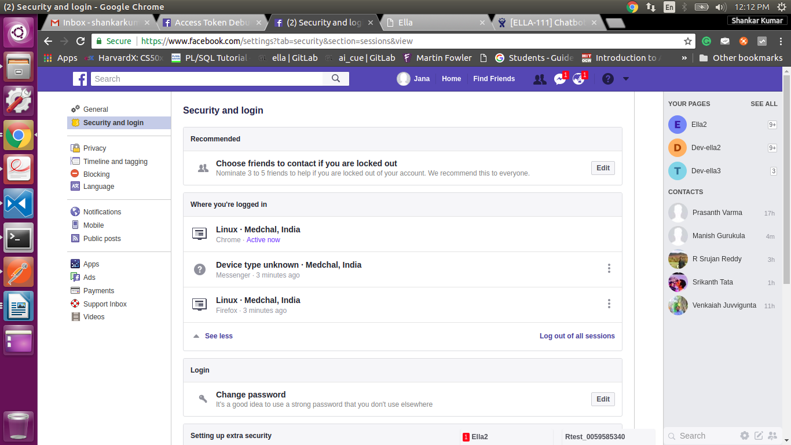Open Notifications settings
Viewport: 791px width, 445px height.
point(102,212)
